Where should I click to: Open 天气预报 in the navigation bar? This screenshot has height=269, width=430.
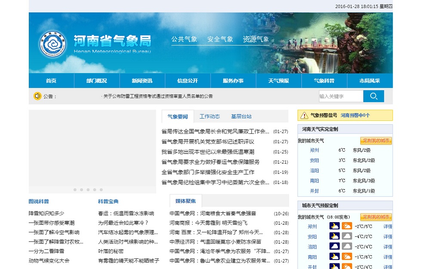point(279,80)
